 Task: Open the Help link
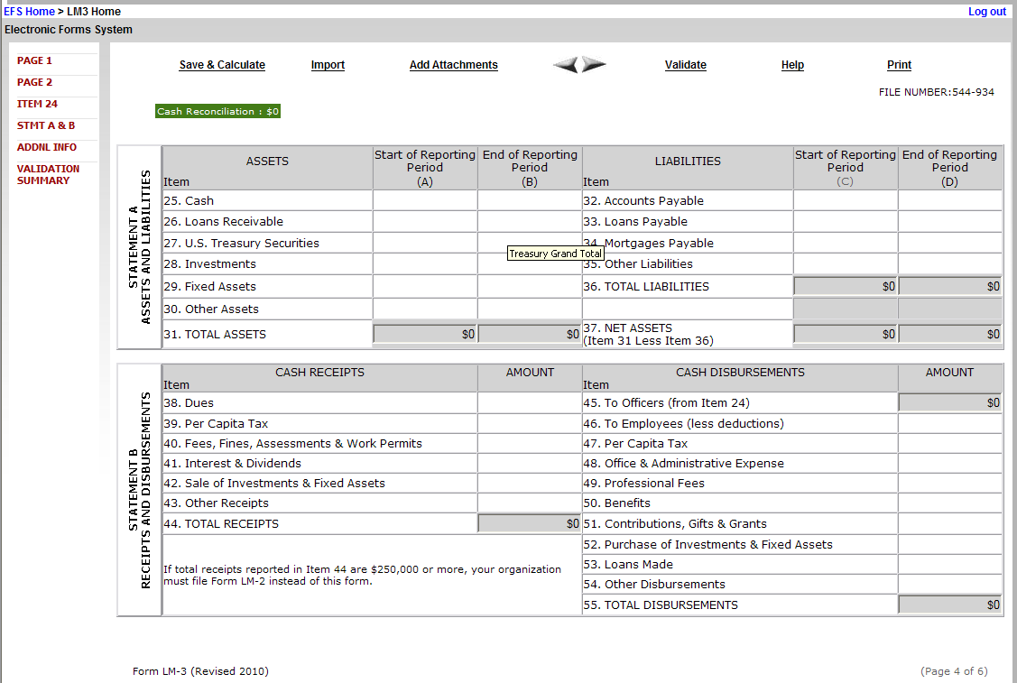[792, 65]
